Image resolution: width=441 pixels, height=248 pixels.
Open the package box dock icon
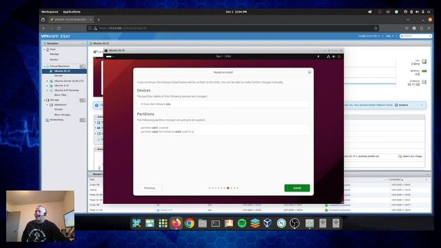coord(229,223)
